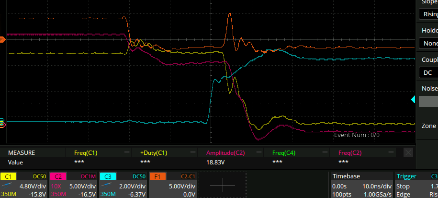
Task: Open the C1 channel settings box
Action: (x=24, y=185)
